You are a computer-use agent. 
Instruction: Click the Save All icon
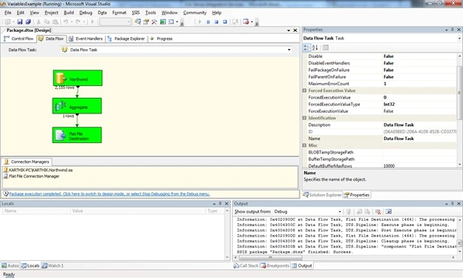tap(28, 21)
